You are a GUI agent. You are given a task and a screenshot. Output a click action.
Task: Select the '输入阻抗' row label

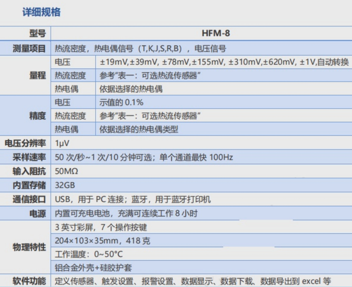point(29,171)
